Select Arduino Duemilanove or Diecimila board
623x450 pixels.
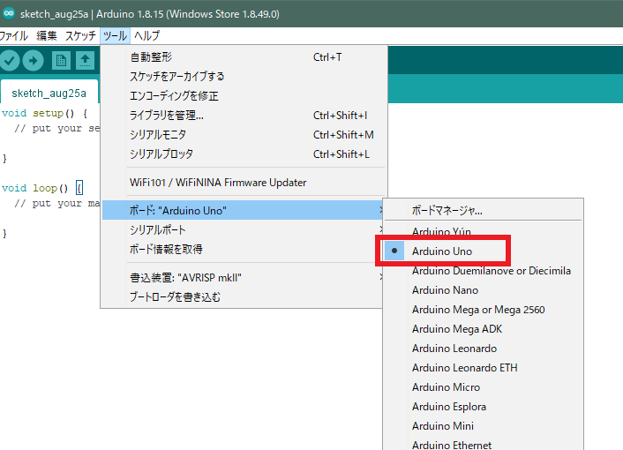pyautogui.click(x=484, y=271)
